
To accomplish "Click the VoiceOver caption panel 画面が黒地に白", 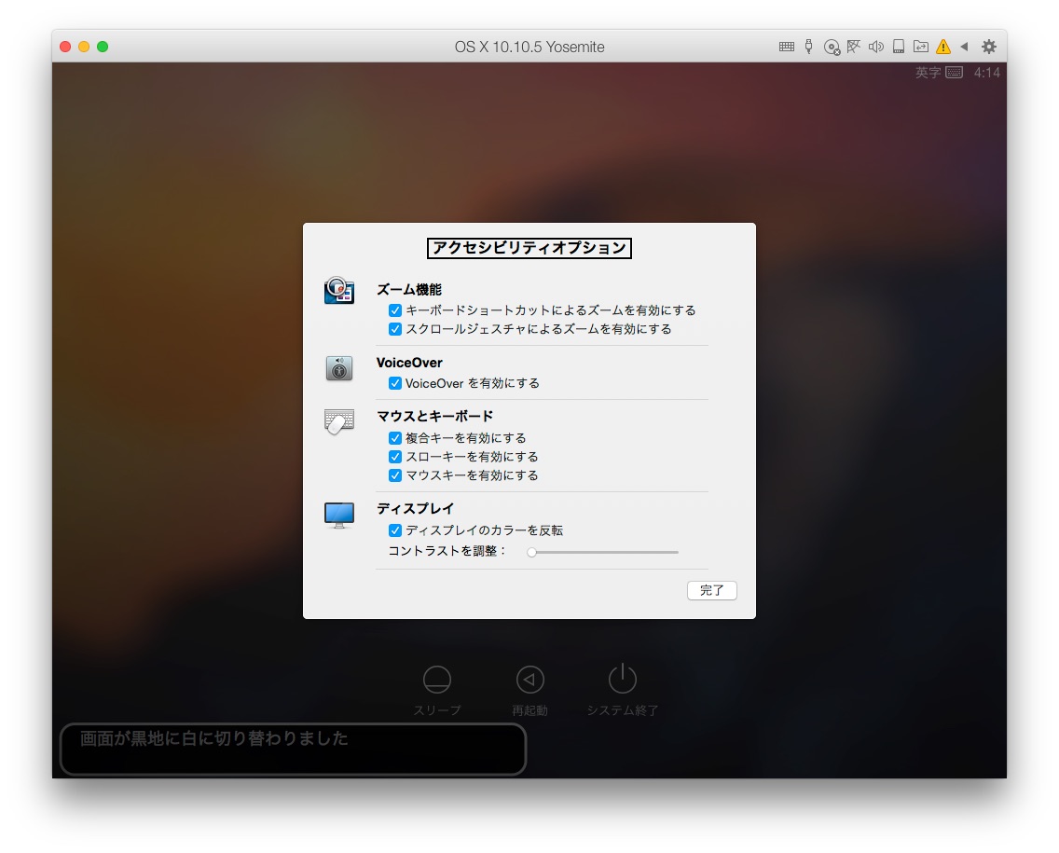I will 293,750.
